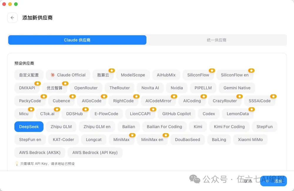Select the 自定义配置 custom preset
This screenshot has width=294, height=191.
tap(29, 75)
